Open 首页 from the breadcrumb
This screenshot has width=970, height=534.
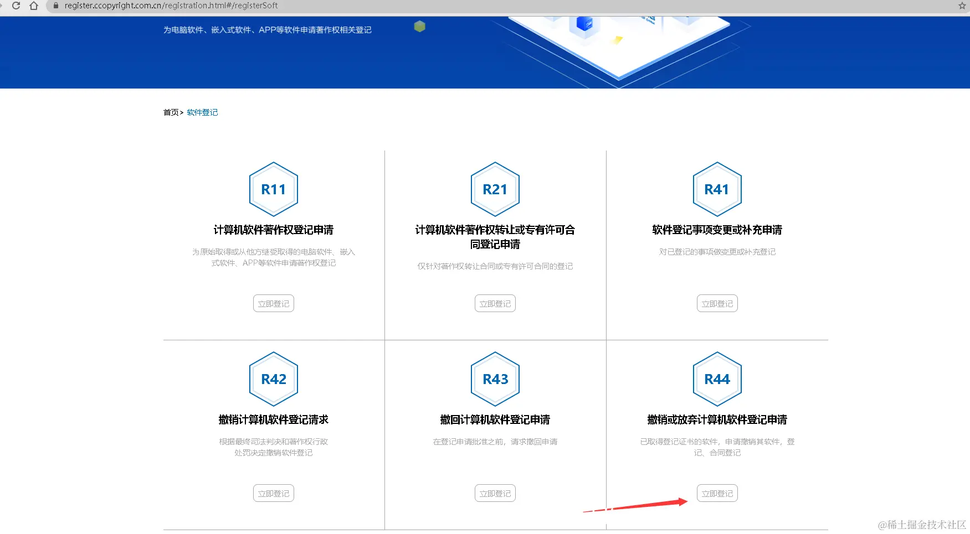[170, 112]
